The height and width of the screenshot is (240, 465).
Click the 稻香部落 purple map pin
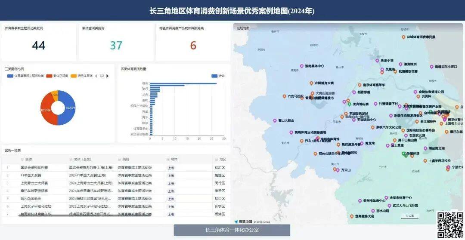tap(354, 92)
